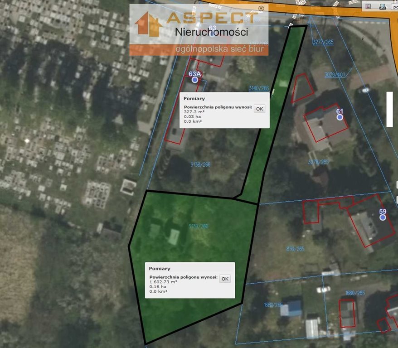Click the WMS layers icon in toolbar
398x348 pixels.
coord(382,6)
